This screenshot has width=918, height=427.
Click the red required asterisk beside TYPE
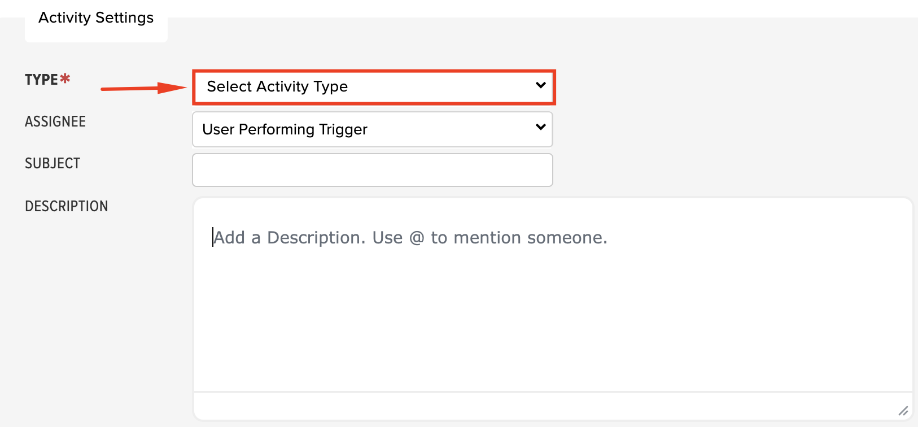tap(65, 79)
